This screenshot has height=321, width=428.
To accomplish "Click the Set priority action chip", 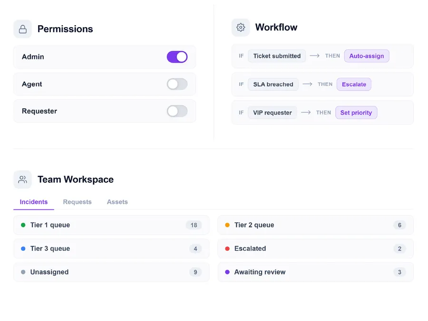I will point(356,113).
